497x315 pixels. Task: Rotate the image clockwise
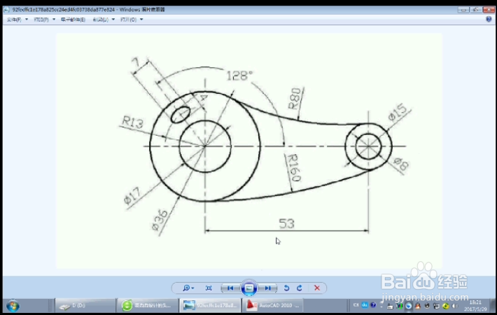coord(300,288)
